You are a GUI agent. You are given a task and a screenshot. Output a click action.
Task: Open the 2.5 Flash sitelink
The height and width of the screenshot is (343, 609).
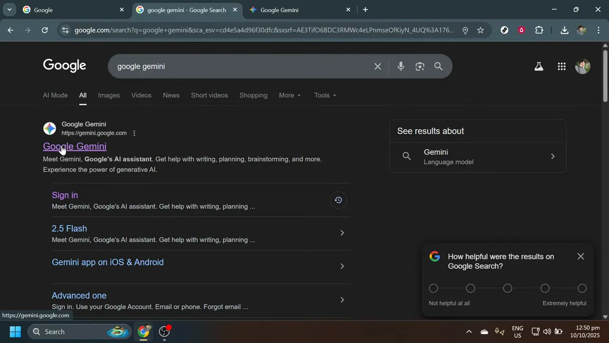pos(69,229)
